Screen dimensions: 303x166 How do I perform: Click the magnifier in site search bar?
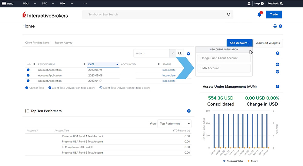(x=228, y=15)
